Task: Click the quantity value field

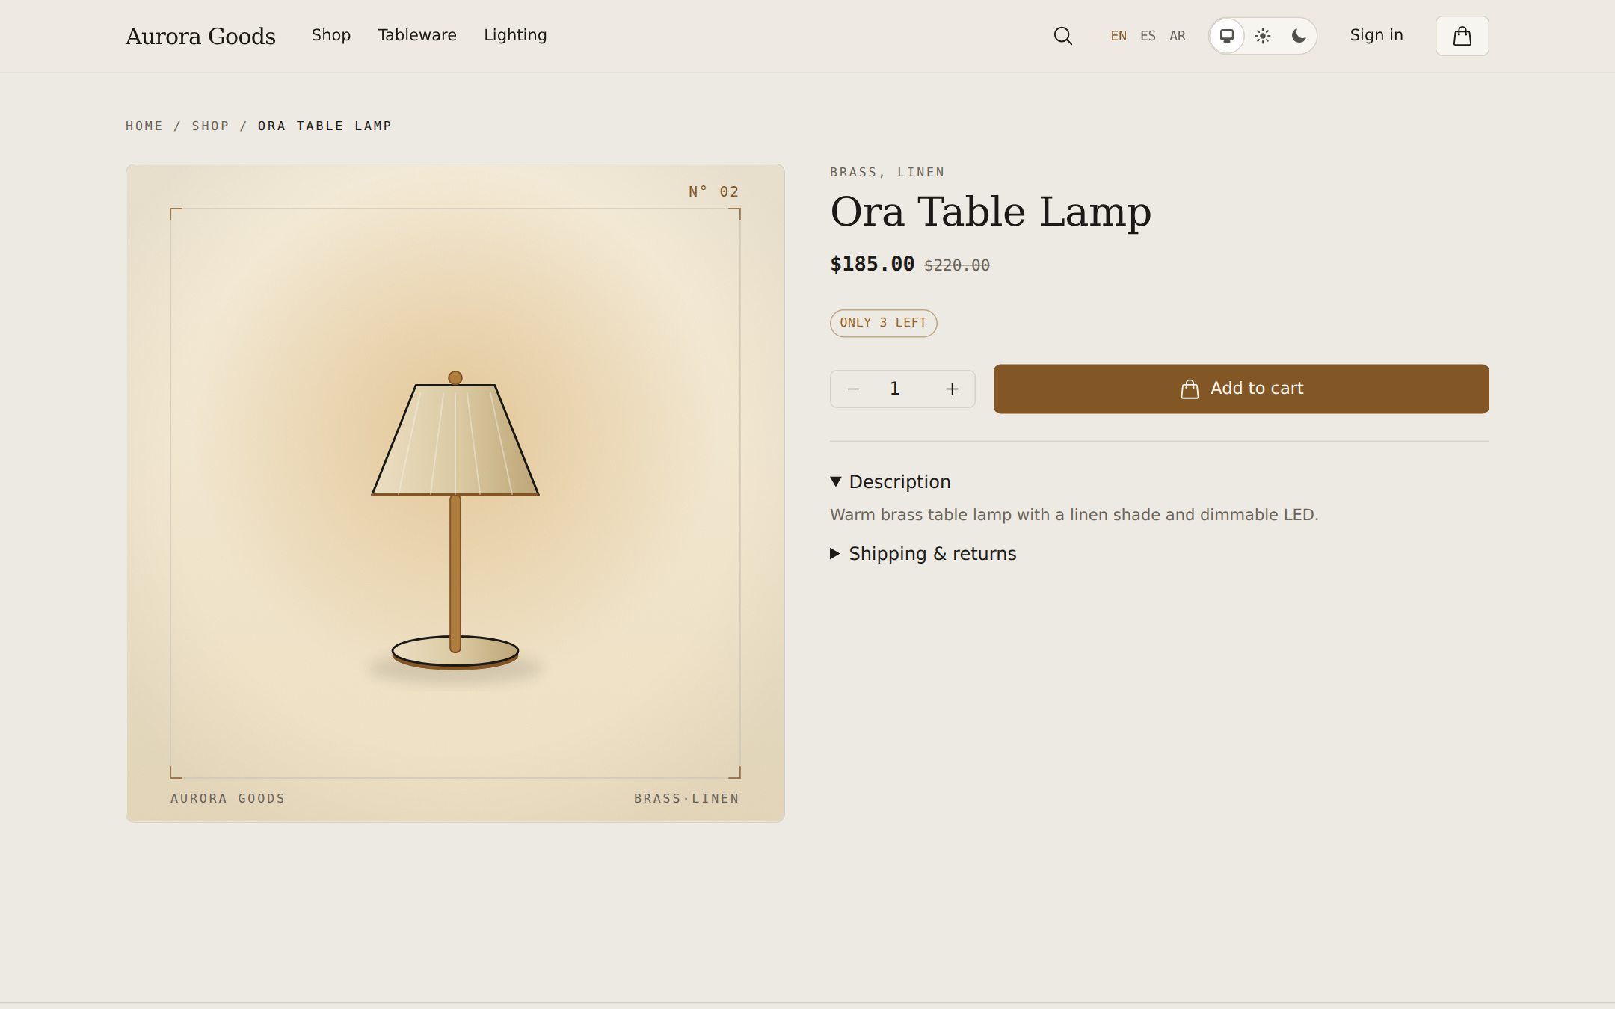Action: point(894,389)
